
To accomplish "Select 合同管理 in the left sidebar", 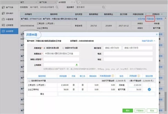I will click(x=9, y=32).
